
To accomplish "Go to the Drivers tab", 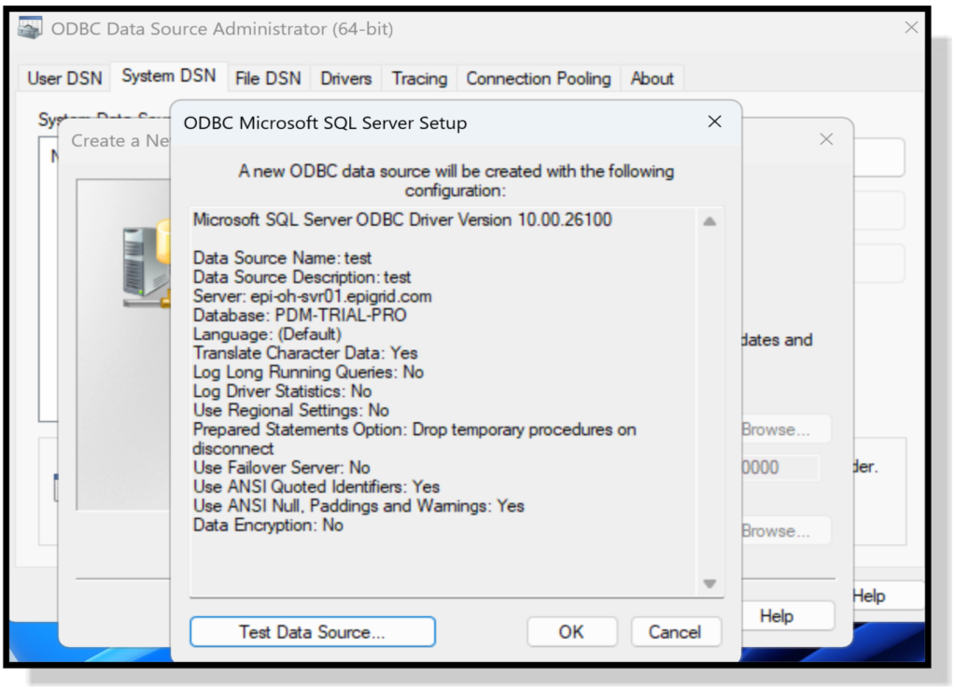I will tap(345, 78).
